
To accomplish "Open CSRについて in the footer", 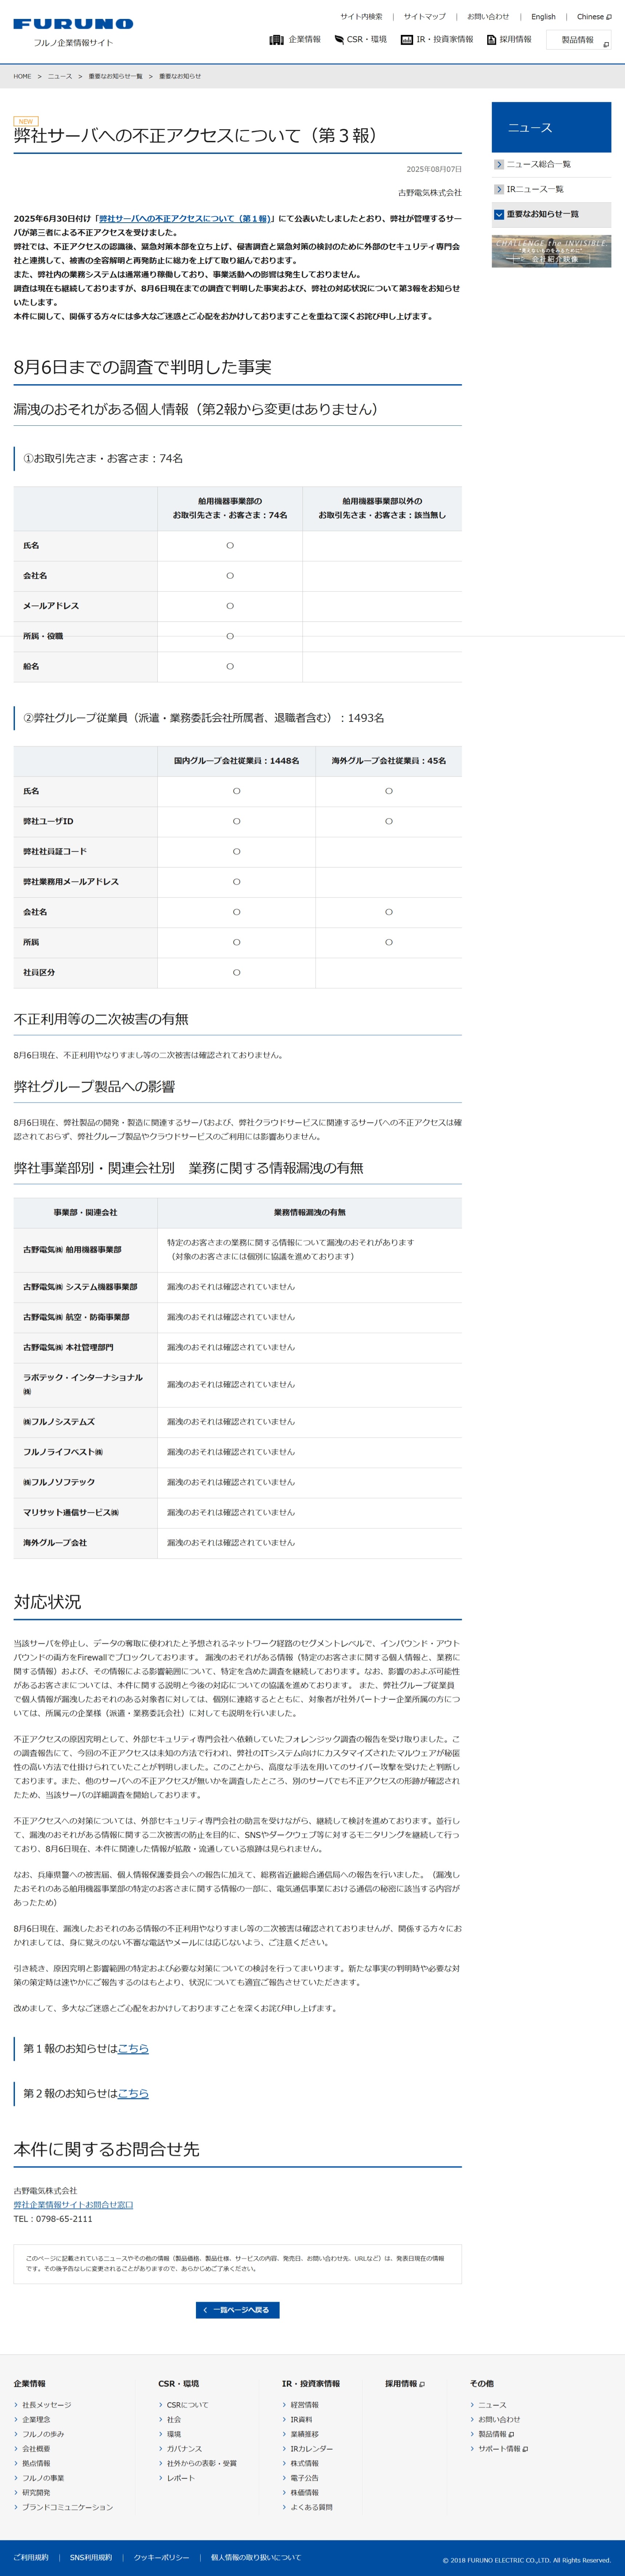I will point(188,2405).
